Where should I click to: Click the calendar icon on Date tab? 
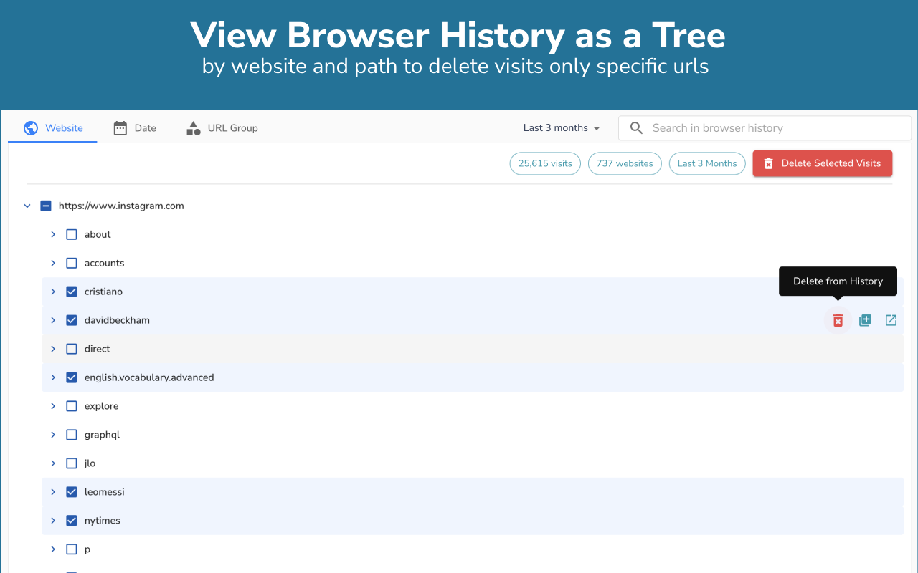point(120,128)
